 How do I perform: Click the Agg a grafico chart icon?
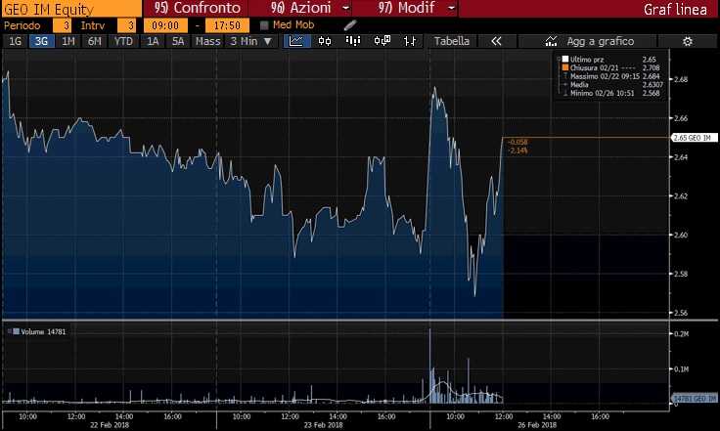[551, 41]
